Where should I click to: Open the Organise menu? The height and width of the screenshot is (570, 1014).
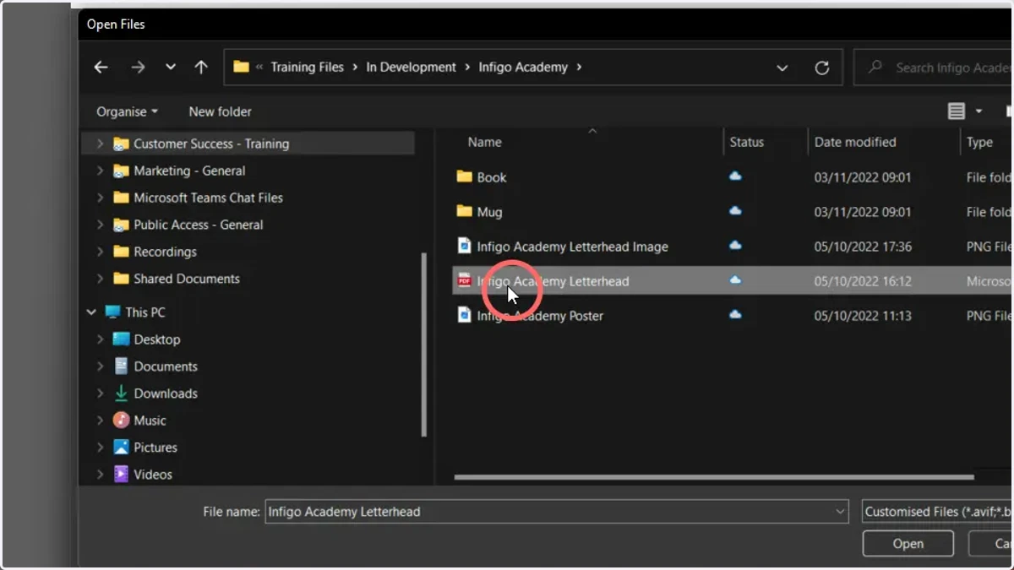click(x=127, y=111)
